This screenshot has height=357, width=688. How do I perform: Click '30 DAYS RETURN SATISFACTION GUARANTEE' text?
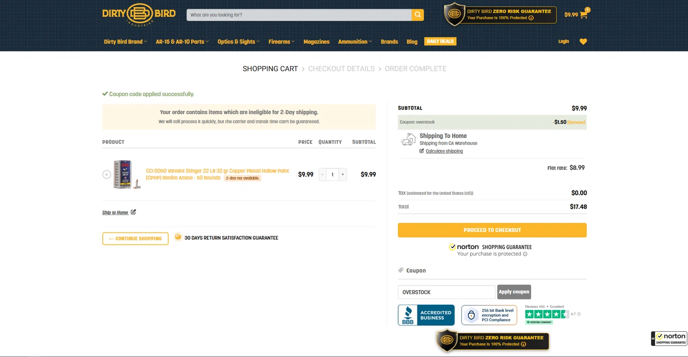tap(231, 238)
